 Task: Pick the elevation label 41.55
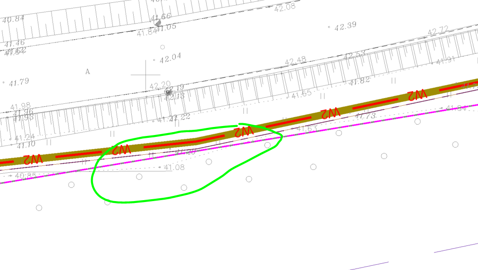301,94
